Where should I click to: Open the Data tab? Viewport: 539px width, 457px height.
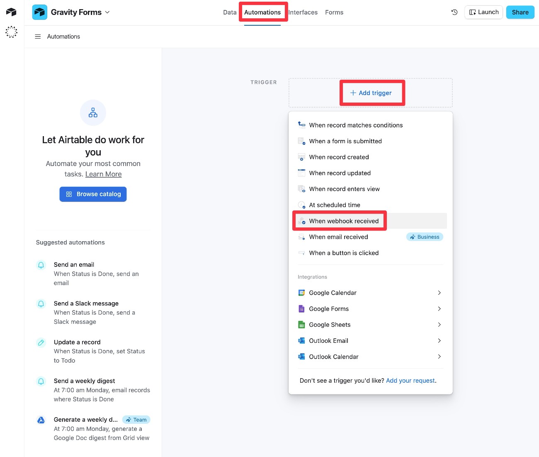pyautogui.click(x=229, y=12)
